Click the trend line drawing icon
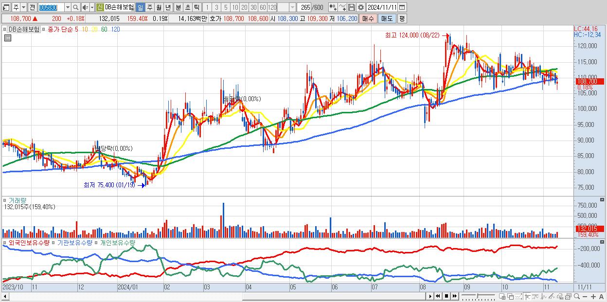 coord(536,297)
